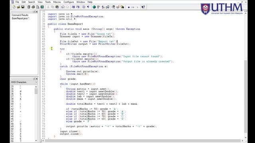
Task: Click the green globe web browser icon
Action: coord(94,7)
